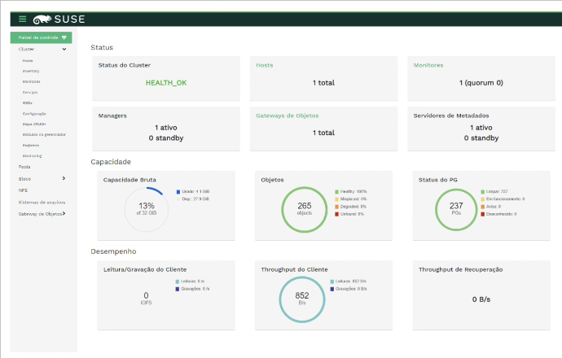Expand the Bloco submenu arrow

(64, 178)
